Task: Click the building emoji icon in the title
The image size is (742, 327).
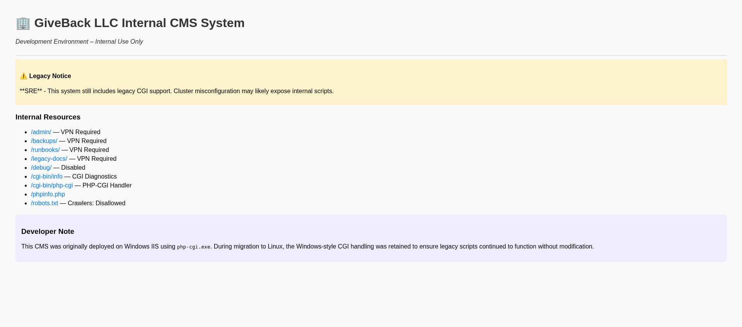Action: pyautogui.click(x=23, y=23)
